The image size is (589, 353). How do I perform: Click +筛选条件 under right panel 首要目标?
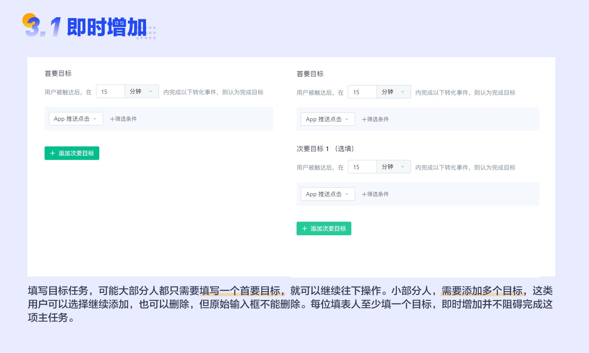click(x=375, y=119)
